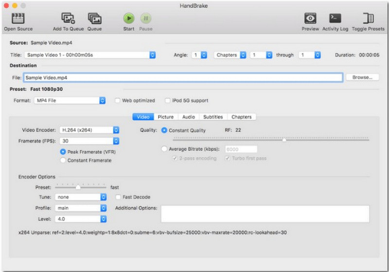Click preset name Fast 1080p30

pyautogui.click(x=46, y=89)
